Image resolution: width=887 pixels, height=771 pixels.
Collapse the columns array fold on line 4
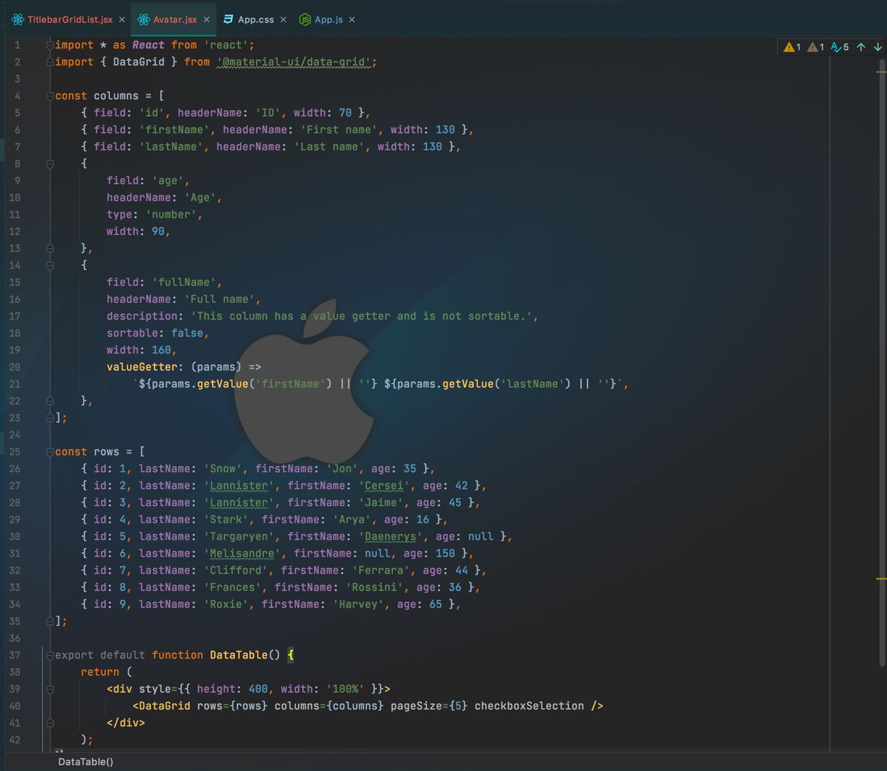point(50,96)
